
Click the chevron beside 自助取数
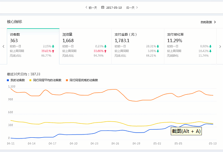click(215, 22)
